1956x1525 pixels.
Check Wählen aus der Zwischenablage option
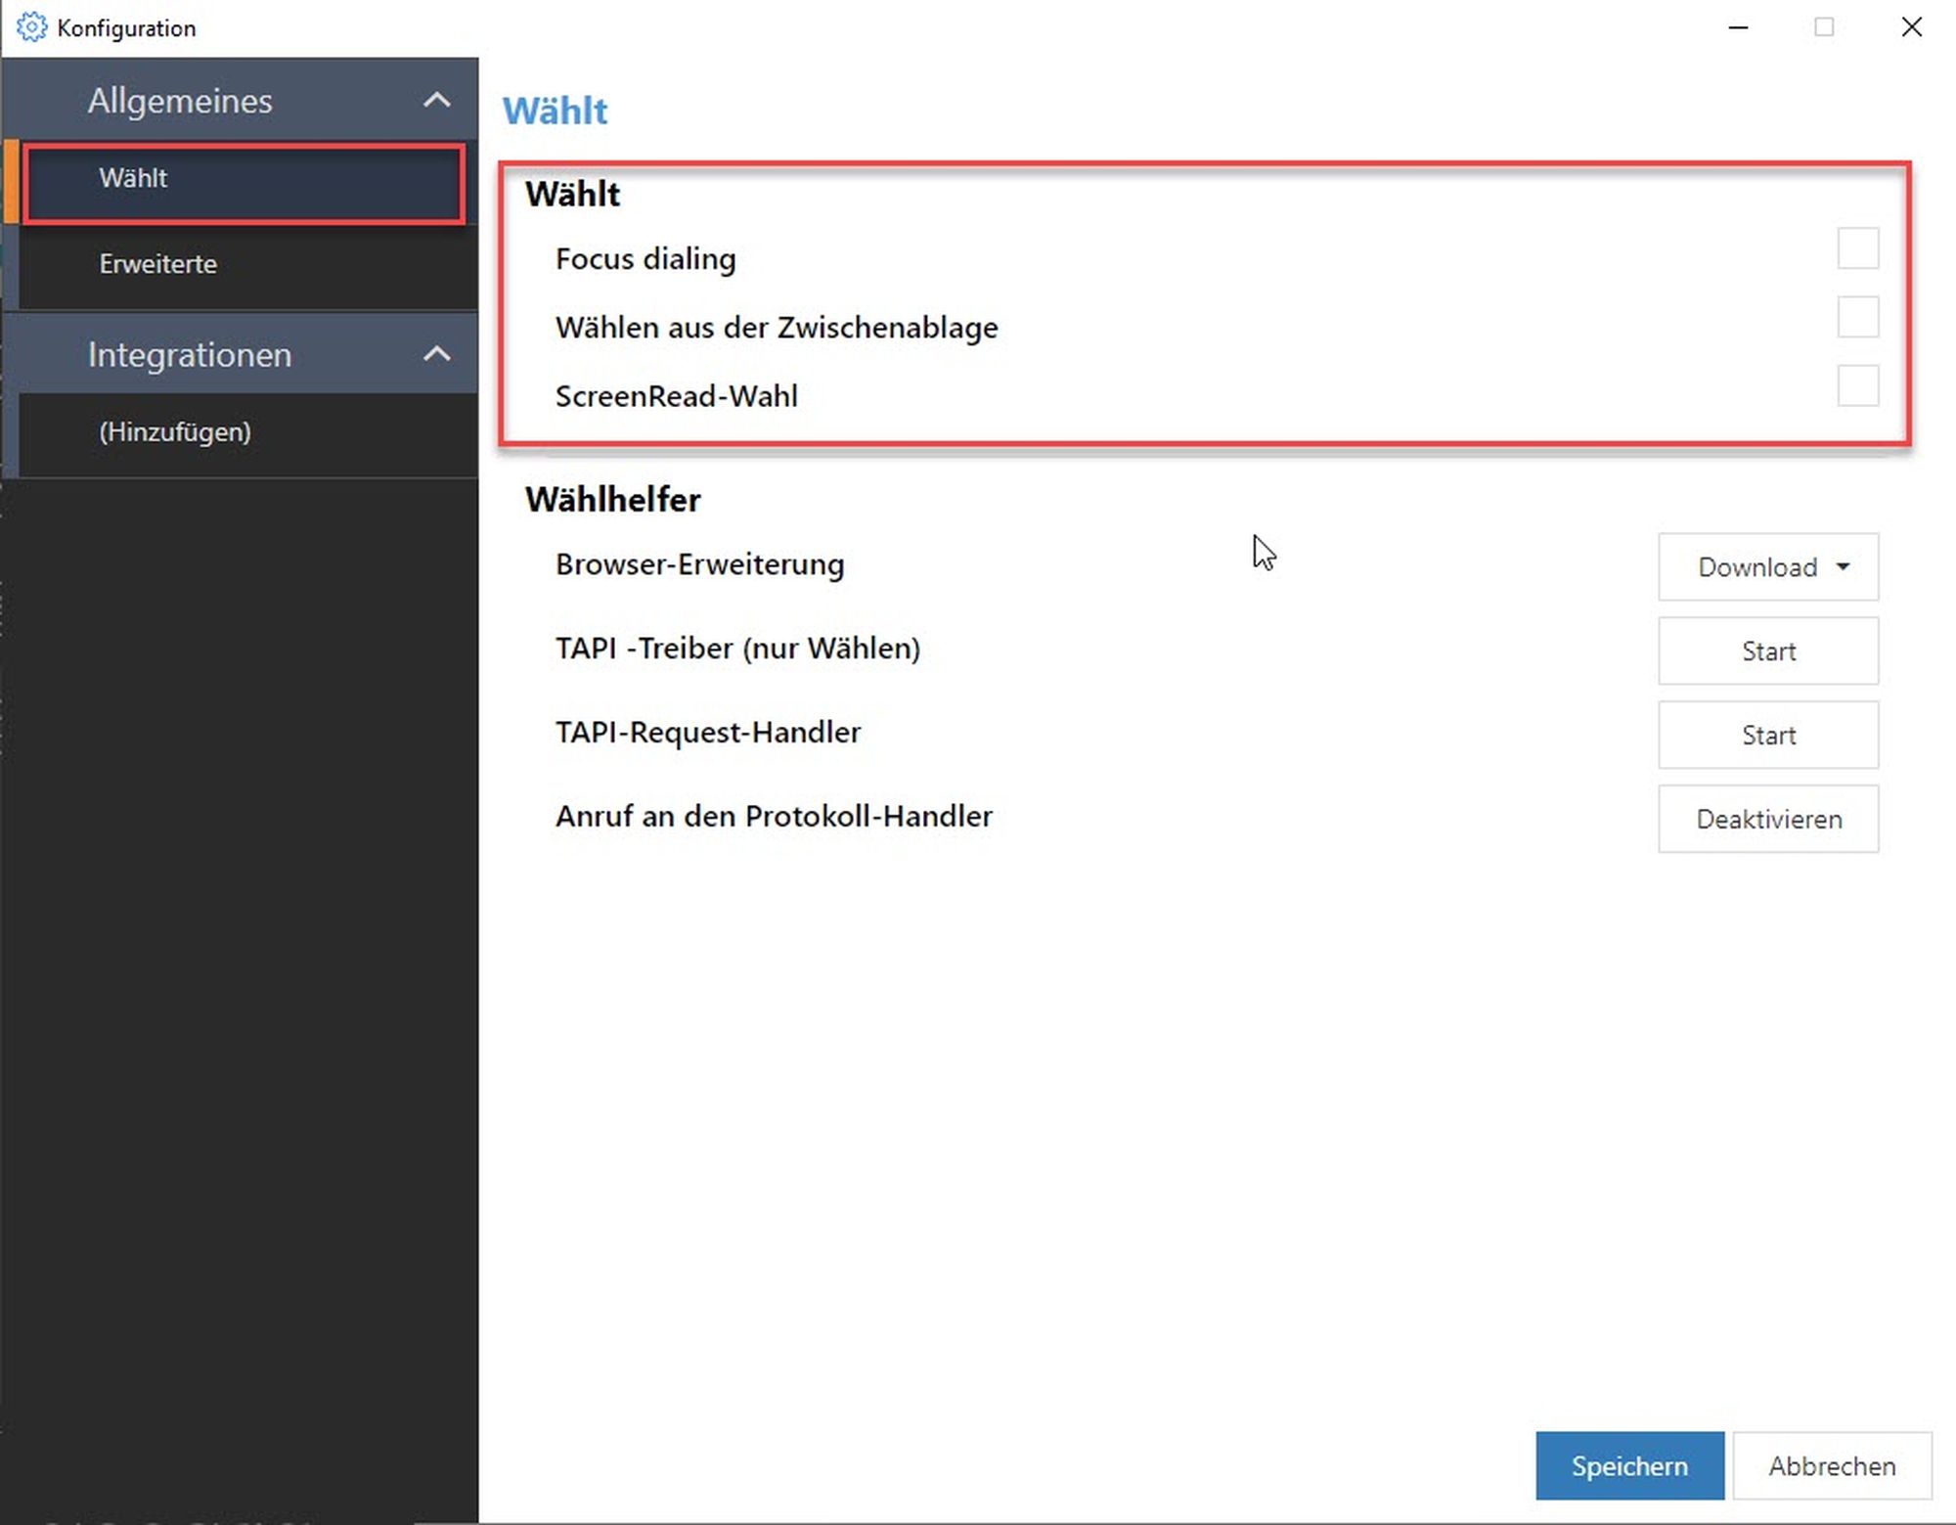pos(1857,317)
